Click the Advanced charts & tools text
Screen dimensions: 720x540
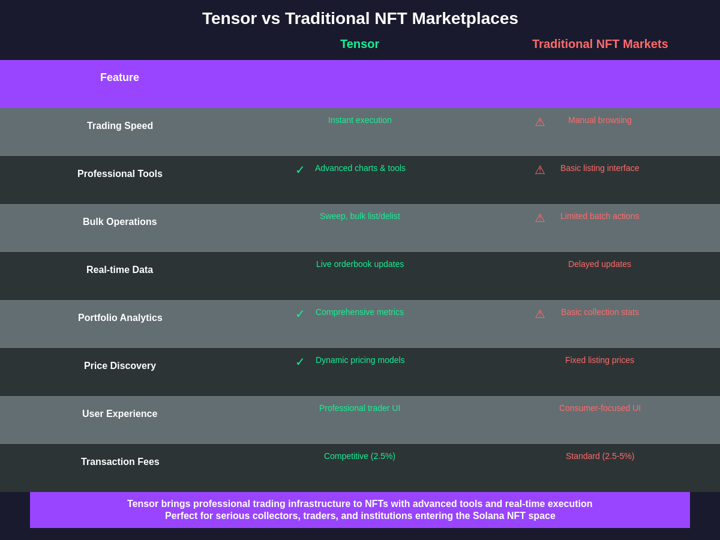point(360,168)
